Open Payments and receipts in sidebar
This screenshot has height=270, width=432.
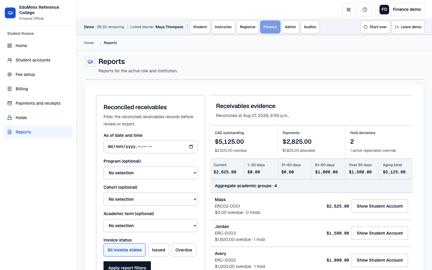[x=38, y=103]
